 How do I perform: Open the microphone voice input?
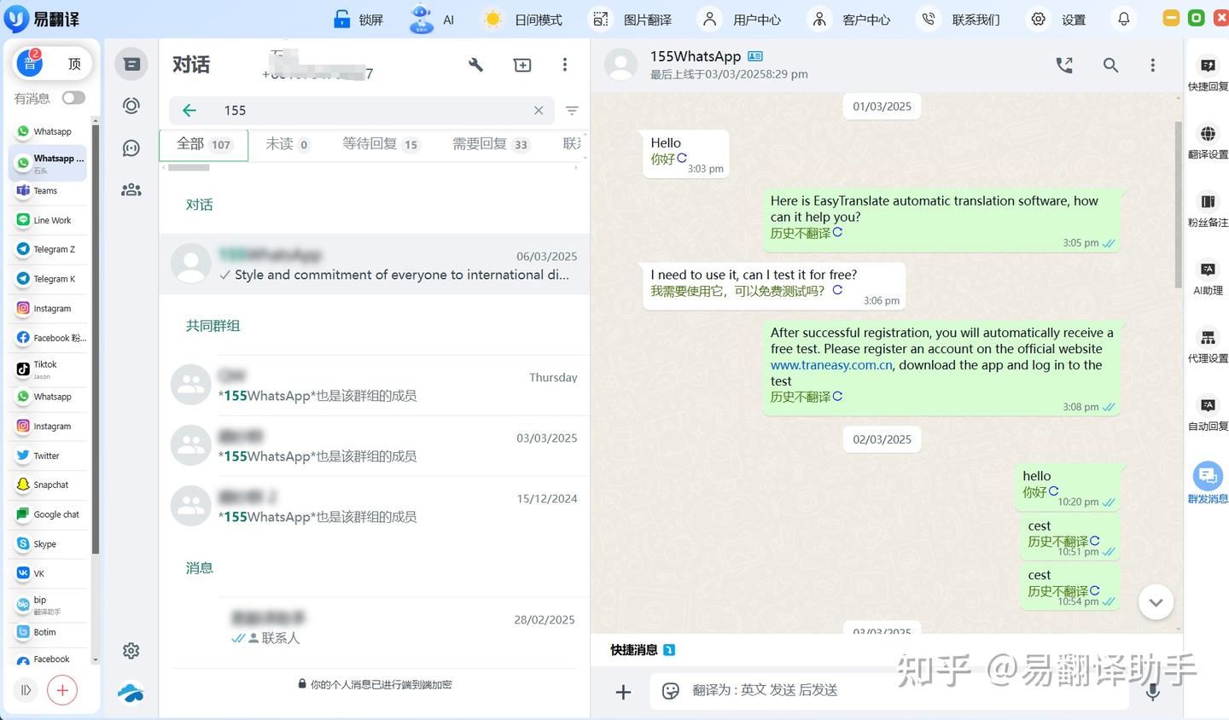point(1153,692)
